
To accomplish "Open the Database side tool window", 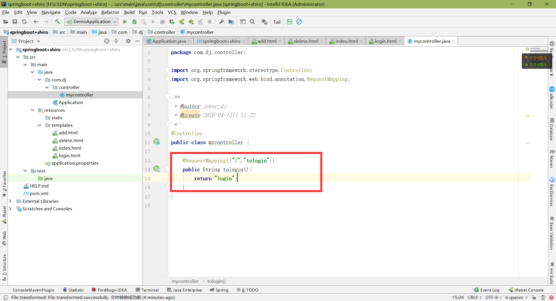I will click(552, 129).
